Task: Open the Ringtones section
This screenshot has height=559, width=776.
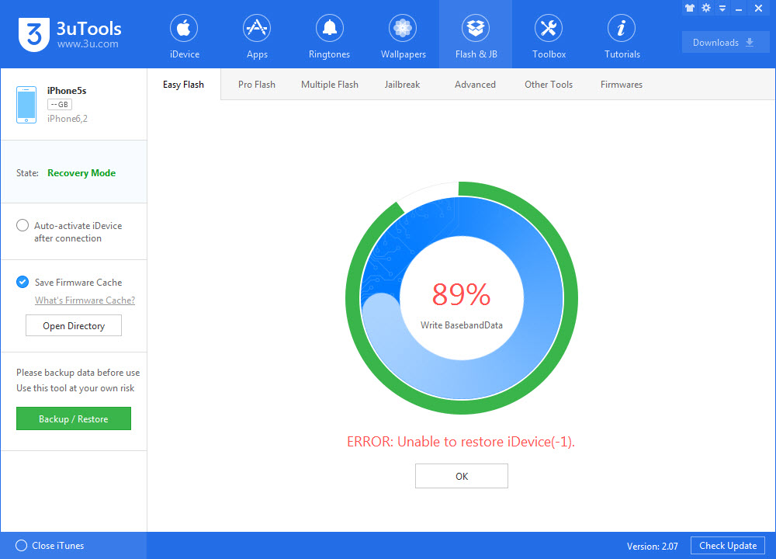Action: pyautogui.click(x=329, y=36)
